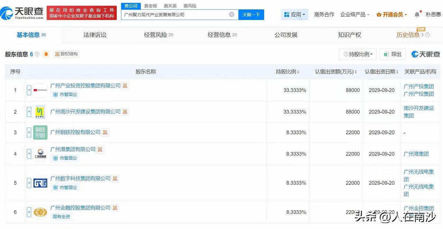Open the 开通会员 membership dropdown

point(391,15)
